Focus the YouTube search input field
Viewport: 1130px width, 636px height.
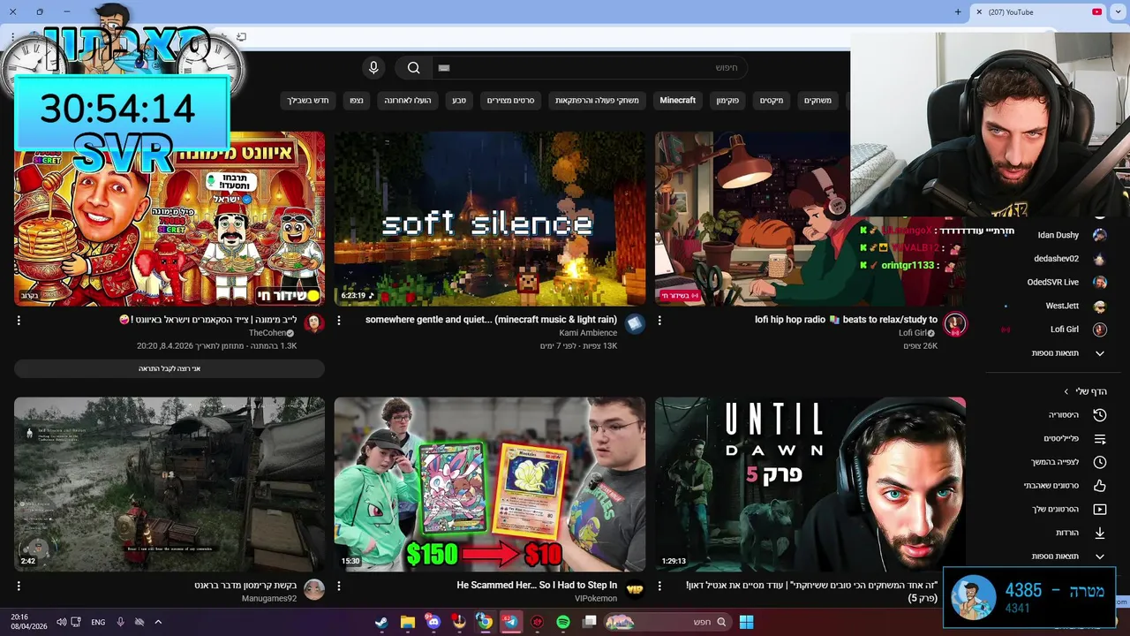[x=589, y=68]
